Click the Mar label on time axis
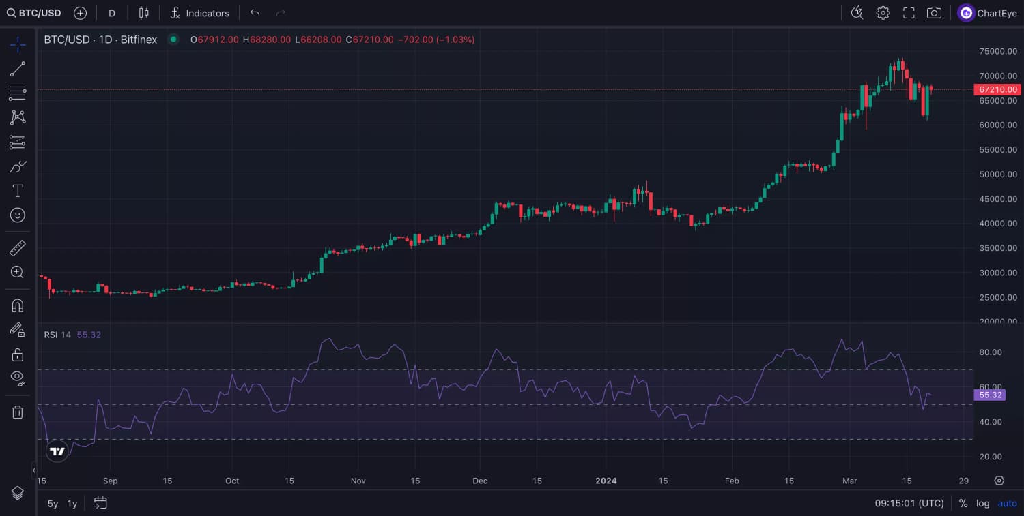1024x516 pixels. point(849,481)
